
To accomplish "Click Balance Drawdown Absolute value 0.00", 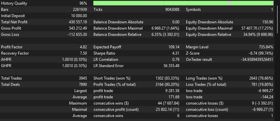I will pos(176,22).
